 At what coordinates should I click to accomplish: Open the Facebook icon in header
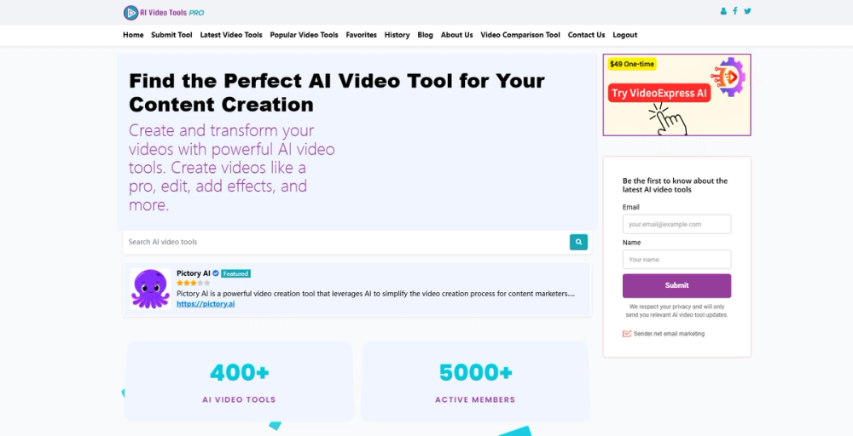[735, 11]
